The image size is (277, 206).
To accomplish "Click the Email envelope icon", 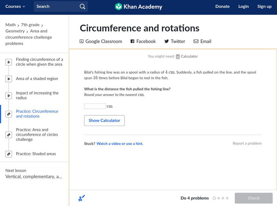I will tap(196, 42).
